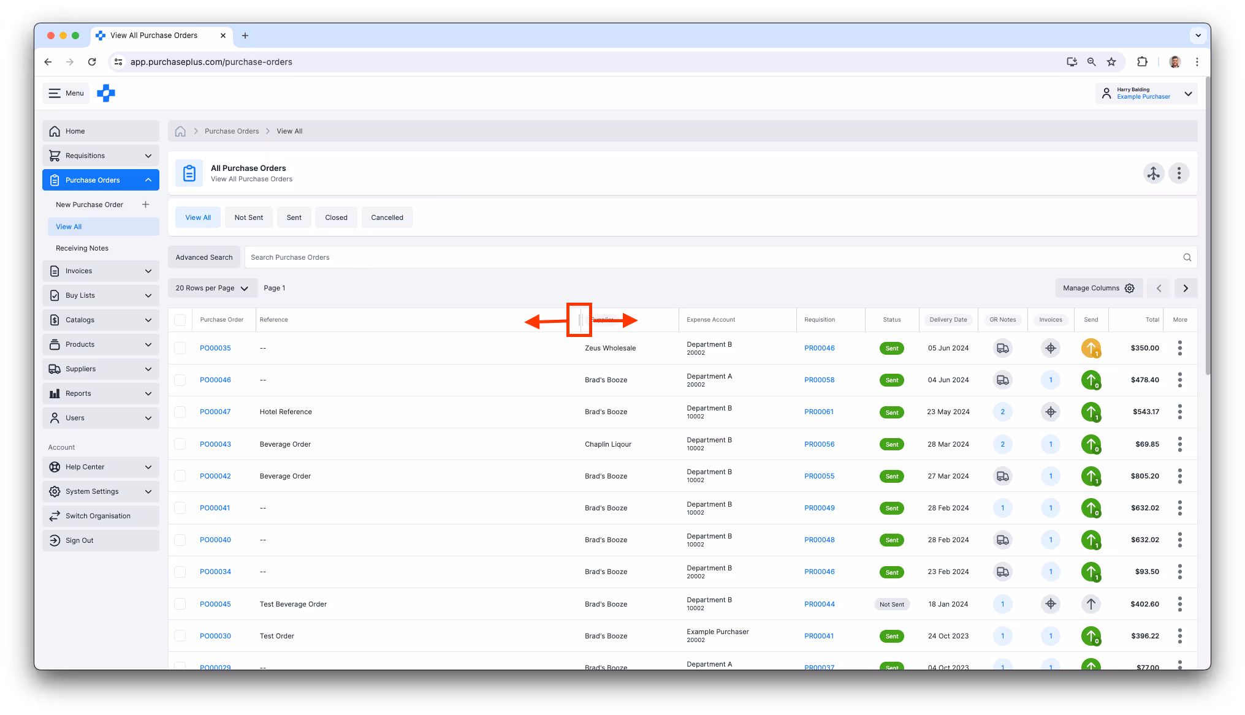Open the more options dots for PO00043
The height and width of the screenshot is (715, 1245).
tap(1179, 444)
